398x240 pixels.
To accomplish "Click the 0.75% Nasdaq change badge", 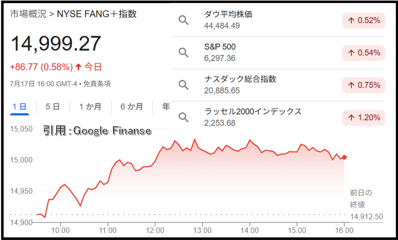I will pyautogui.click(x=363, y=85).
